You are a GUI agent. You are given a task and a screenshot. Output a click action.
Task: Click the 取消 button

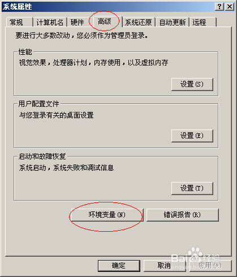165,266
